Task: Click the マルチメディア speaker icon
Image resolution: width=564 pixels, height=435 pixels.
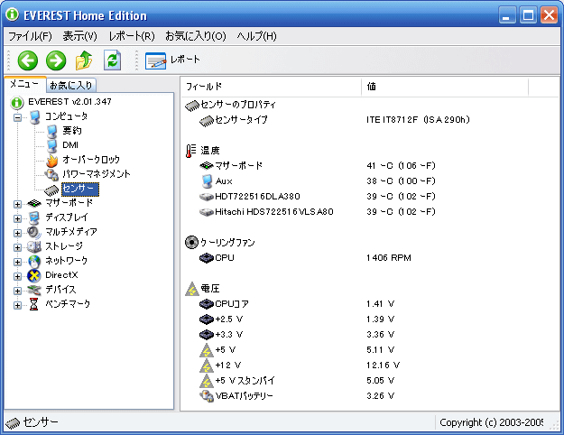Action: click(34, 233)
